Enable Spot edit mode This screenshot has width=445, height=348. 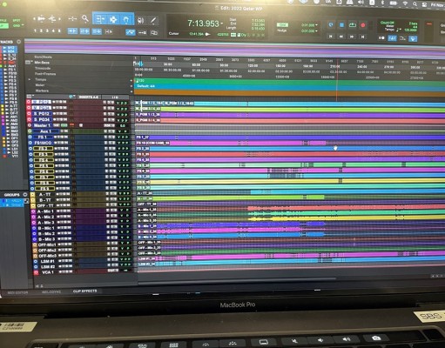(17, 21)
